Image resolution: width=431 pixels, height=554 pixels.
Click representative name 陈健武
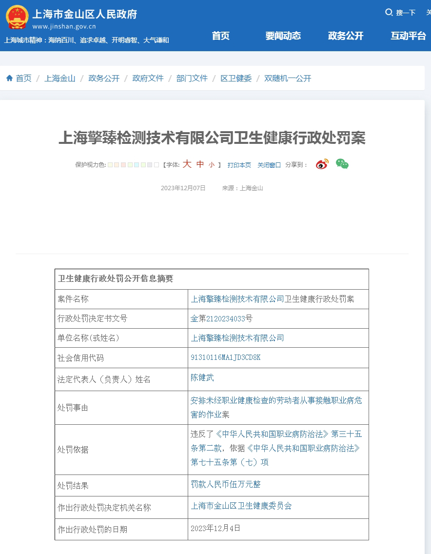[202, 377]
